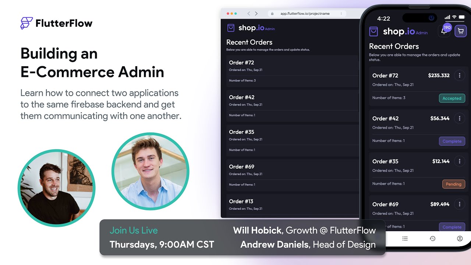This screenshot has width=471, height=265.
Task: Click the Will Hobick name
Action: pos(257,230)
